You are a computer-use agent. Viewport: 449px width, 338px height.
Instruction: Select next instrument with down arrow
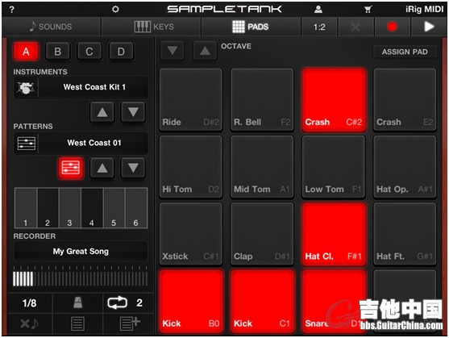pos(133,112)
